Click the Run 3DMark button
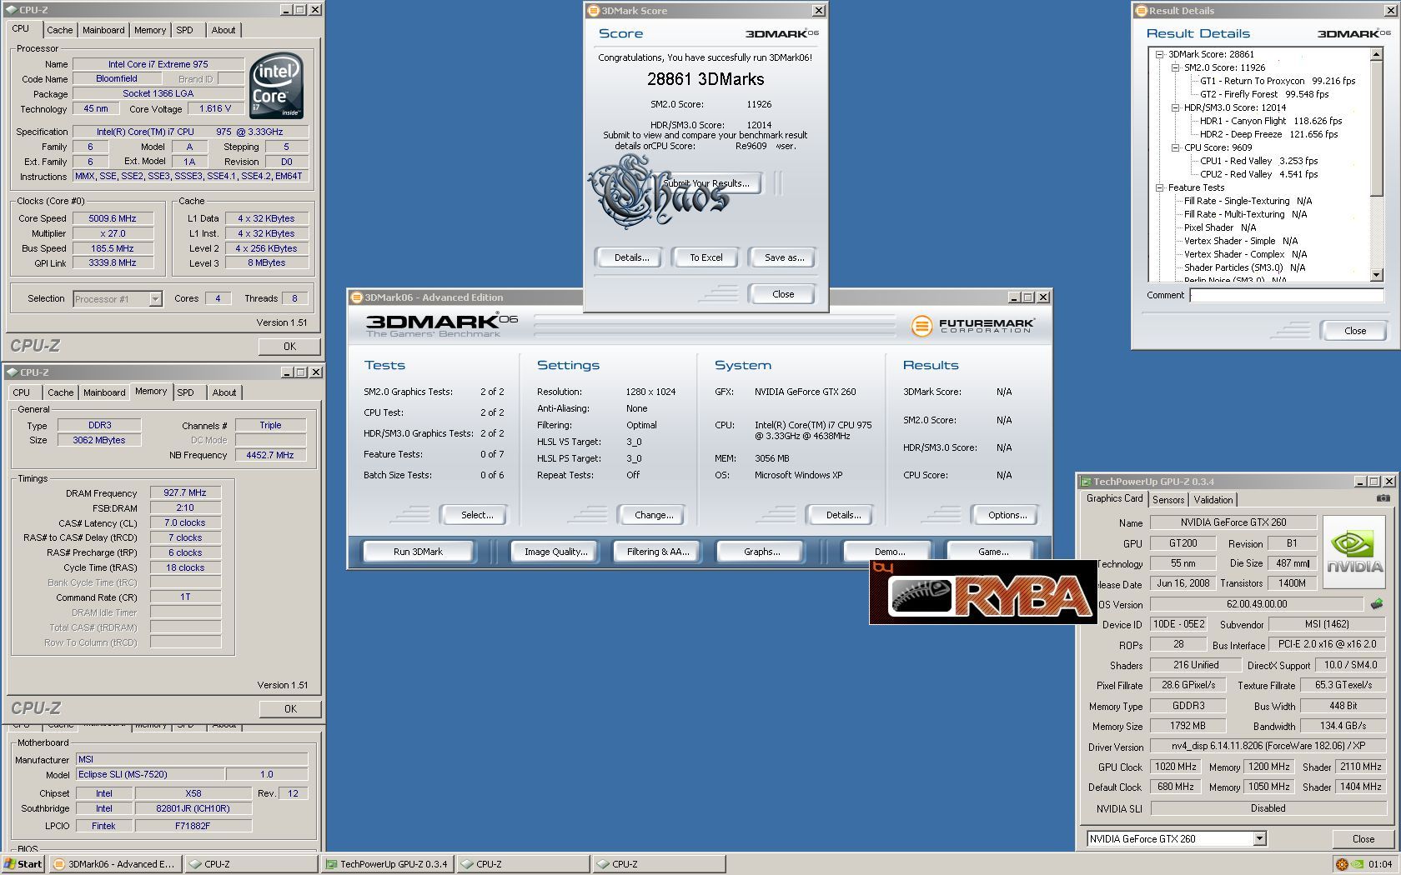The height and width of the screenshot is (875, 1401). (x=418, y=552)
